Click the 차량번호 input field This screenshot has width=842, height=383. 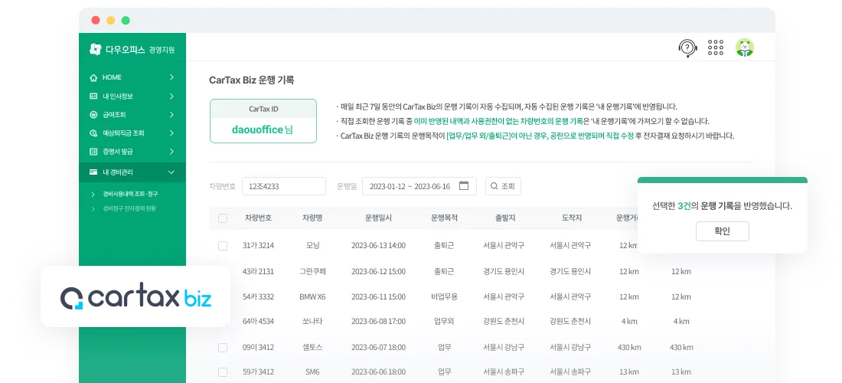pyautogui.click(x=283, y=186)
